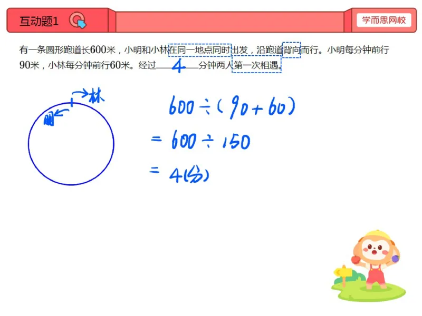Image resolution: width=422 pixels, height=316 pixels.
Task: Click the text 有一条圆形跑道长600米
Action: [x=68, y=50]
